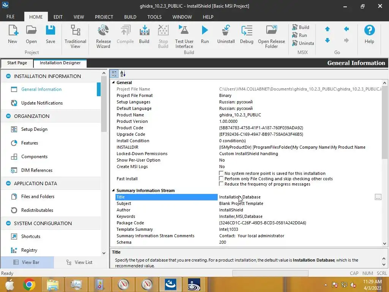Switch property grid to categorized view
Viewport: 389px width, 292px height.
pyautogui.click(x=114, y=74)
